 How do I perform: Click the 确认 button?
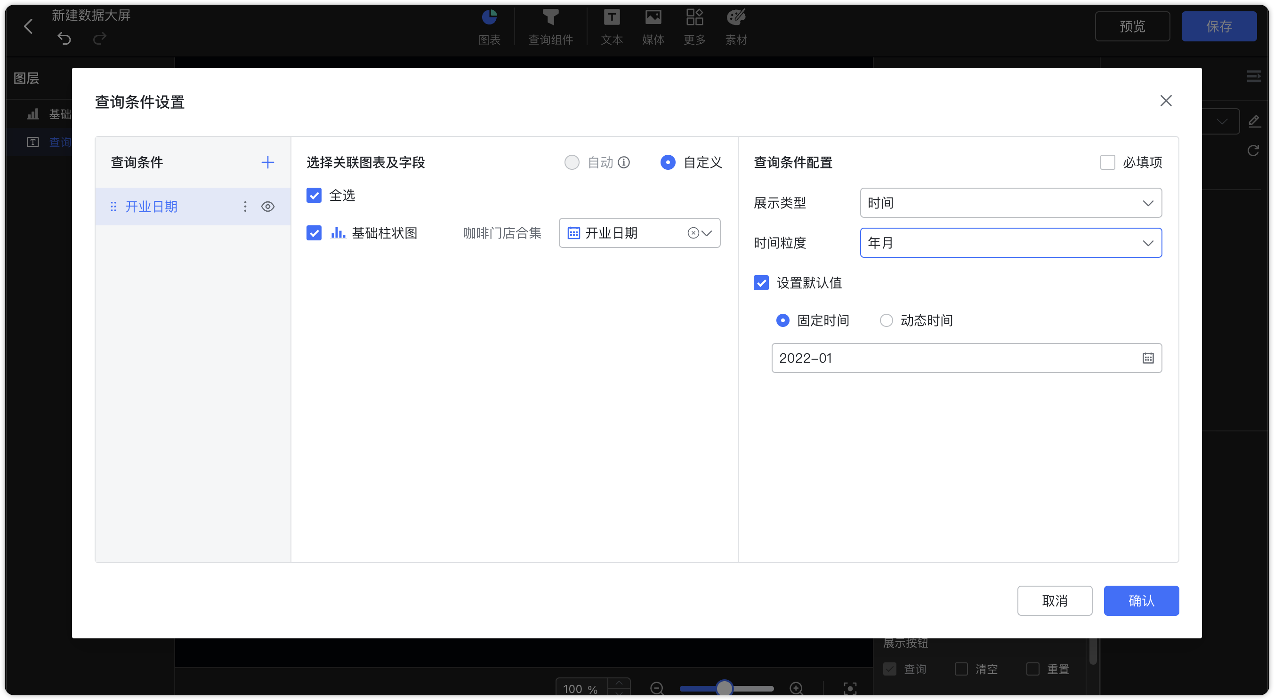[x=1141, y=601]
